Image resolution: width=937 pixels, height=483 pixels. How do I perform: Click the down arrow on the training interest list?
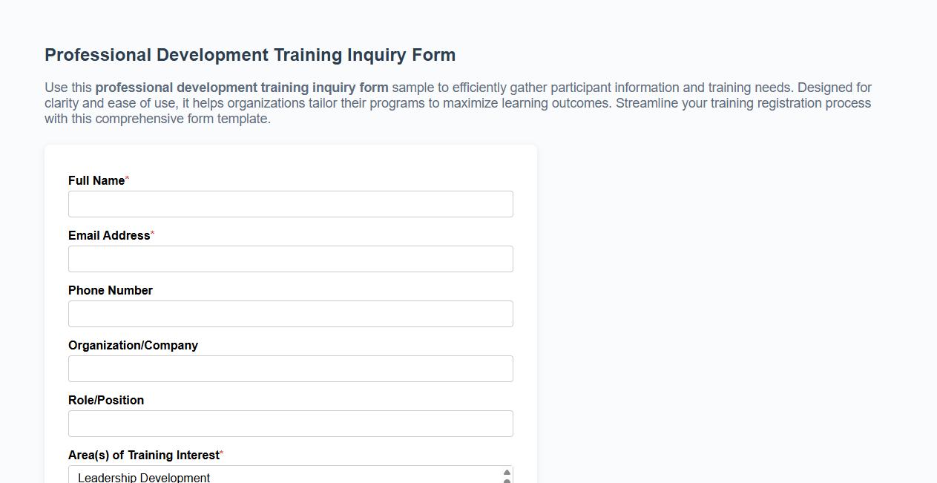(506, 481)
